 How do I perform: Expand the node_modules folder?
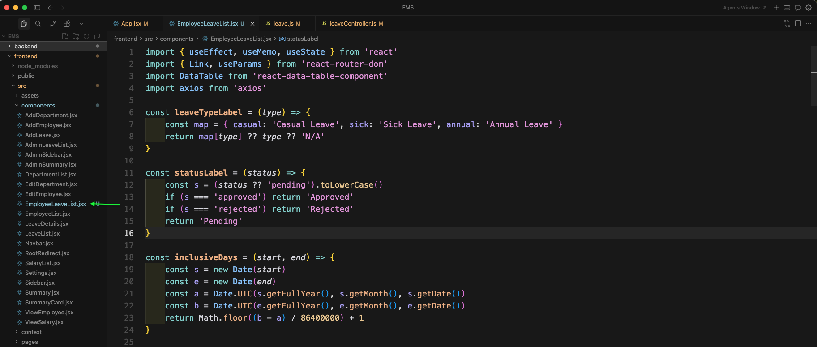click(x=53, y=66)
